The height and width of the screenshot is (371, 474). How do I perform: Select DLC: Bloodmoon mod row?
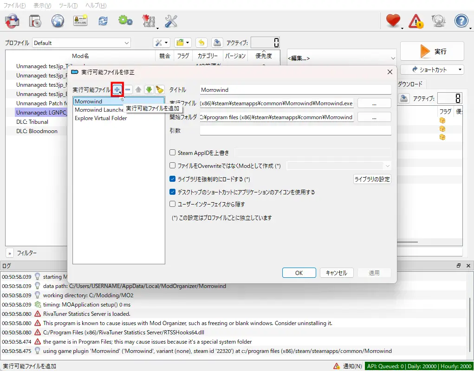pos(36,131)
